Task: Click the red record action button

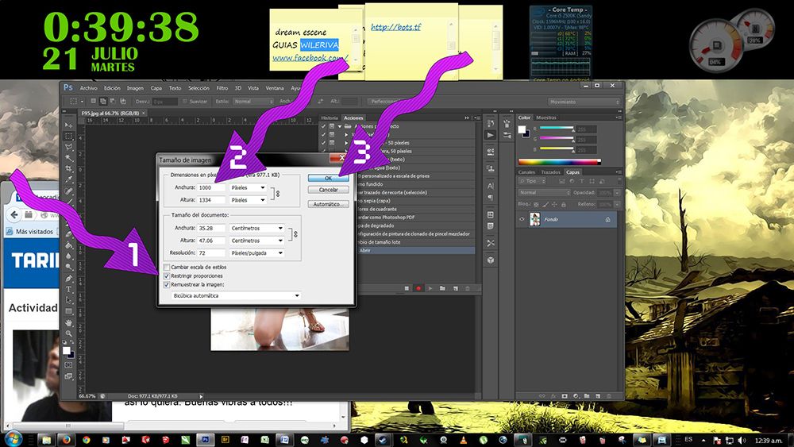Action: click(x=418, y=288)
